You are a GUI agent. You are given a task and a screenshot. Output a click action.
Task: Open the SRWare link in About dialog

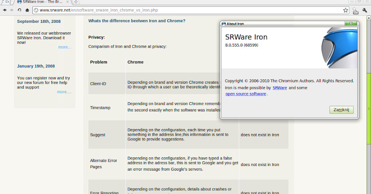[x=280, y=88]
